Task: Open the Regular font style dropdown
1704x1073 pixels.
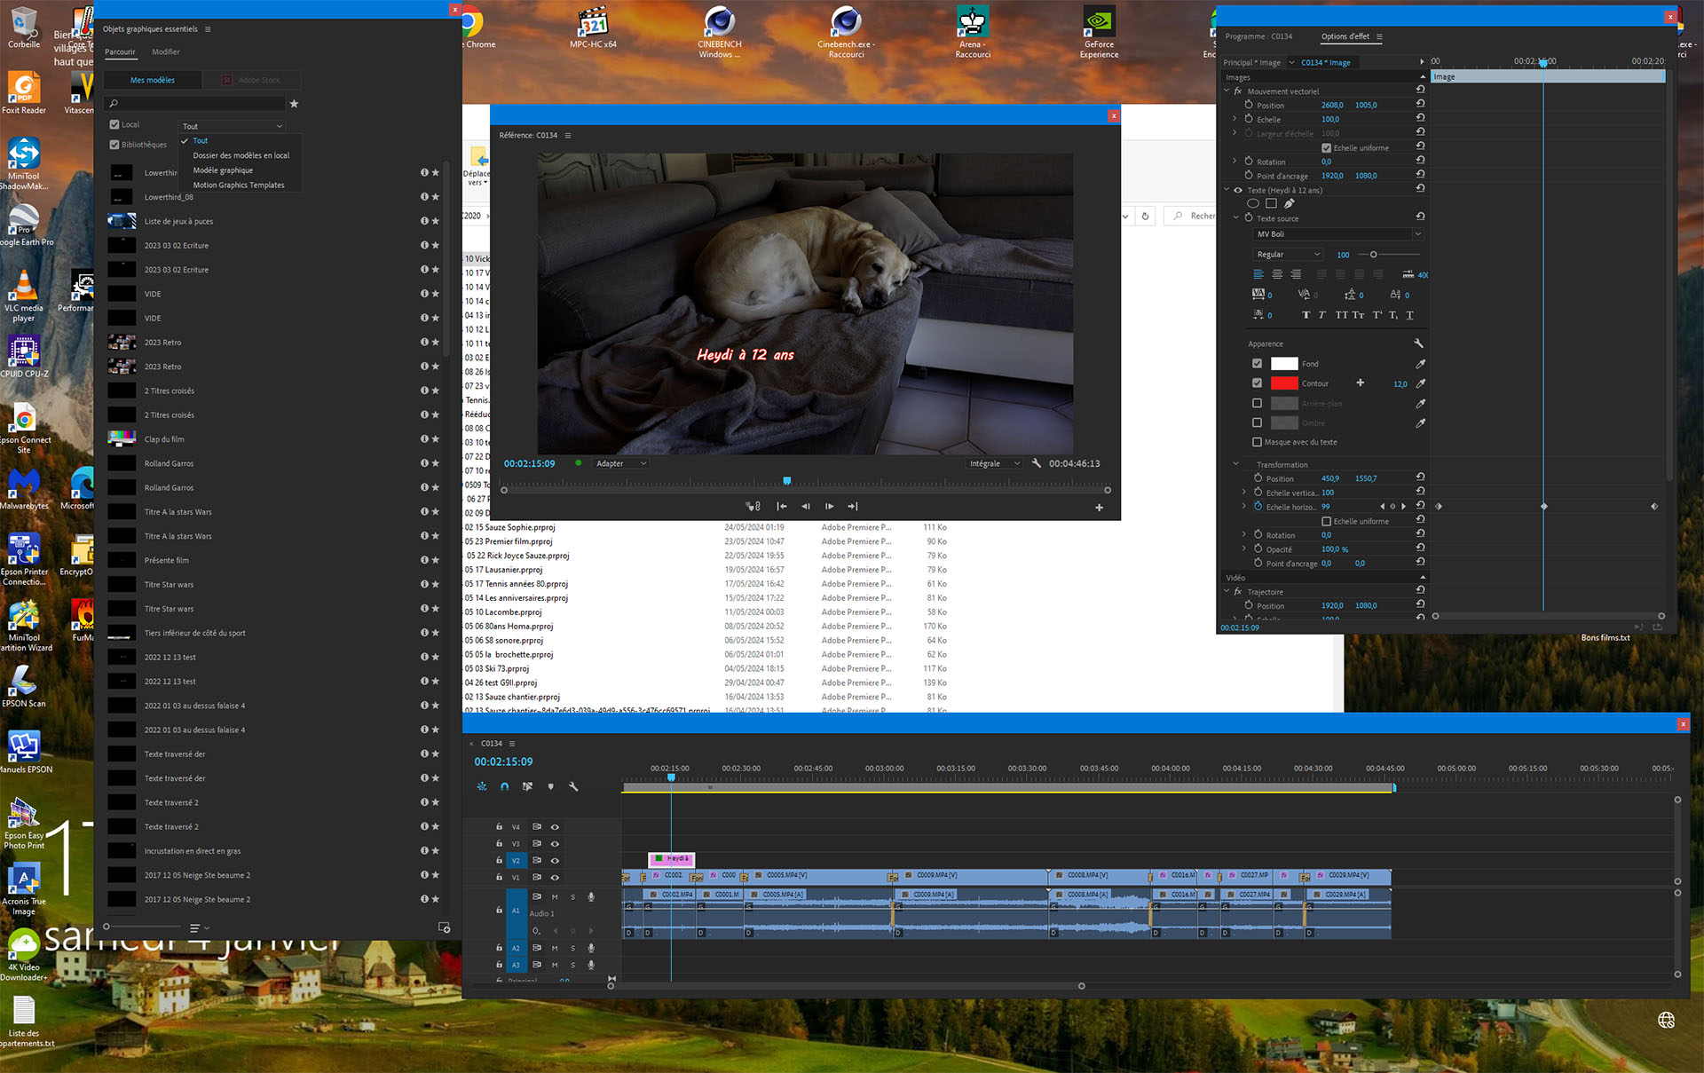Action: (x=1288, y=255)
